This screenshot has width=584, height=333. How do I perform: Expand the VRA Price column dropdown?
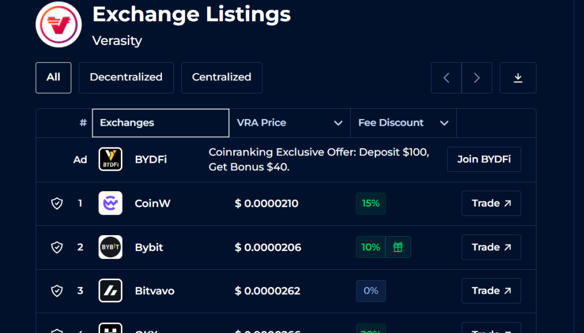tap(338, 123)
